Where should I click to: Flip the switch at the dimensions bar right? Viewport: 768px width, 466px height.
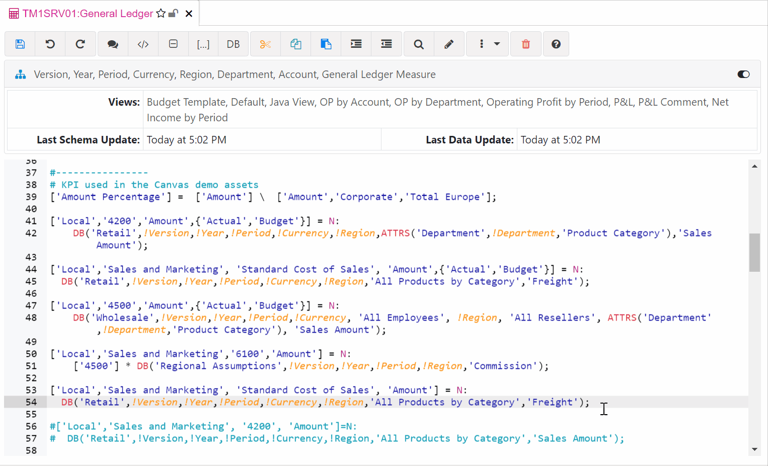coord(743,74)
